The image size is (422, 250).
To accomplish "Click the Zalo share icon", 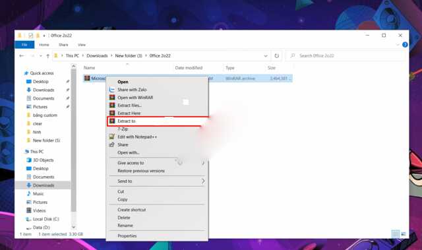I will click(111, 90).
